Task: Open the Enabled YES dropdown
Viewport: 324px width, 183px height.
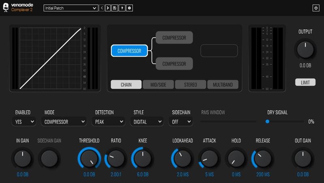Action: (24, 121)
